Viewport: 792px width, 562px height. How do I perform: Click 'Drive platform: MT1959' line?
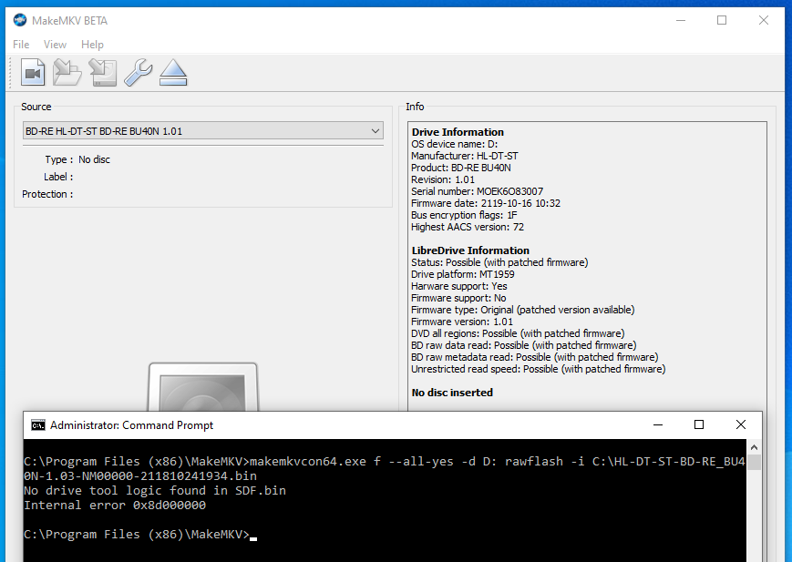(x=463, y=274)
